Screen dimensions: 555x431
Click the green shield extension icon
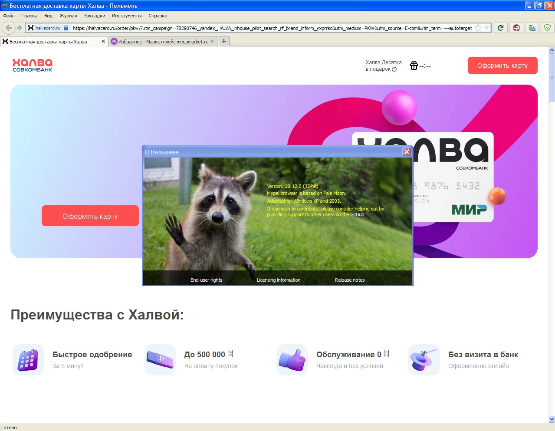point(547,28)
